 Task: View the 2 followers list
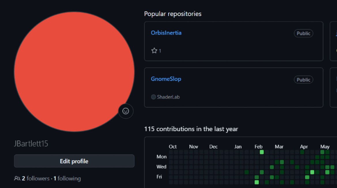(36, 179)
